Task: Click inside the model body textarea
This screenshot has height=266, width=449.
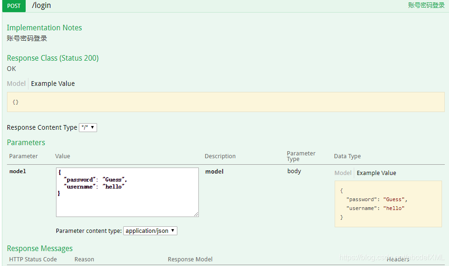Action: coord(127,192)
